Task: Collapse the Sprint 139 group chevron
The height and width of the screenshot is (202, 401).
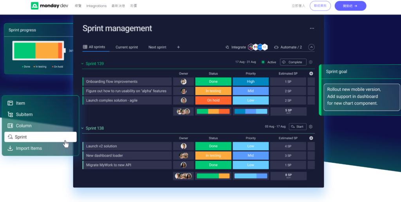Action: 82,64
